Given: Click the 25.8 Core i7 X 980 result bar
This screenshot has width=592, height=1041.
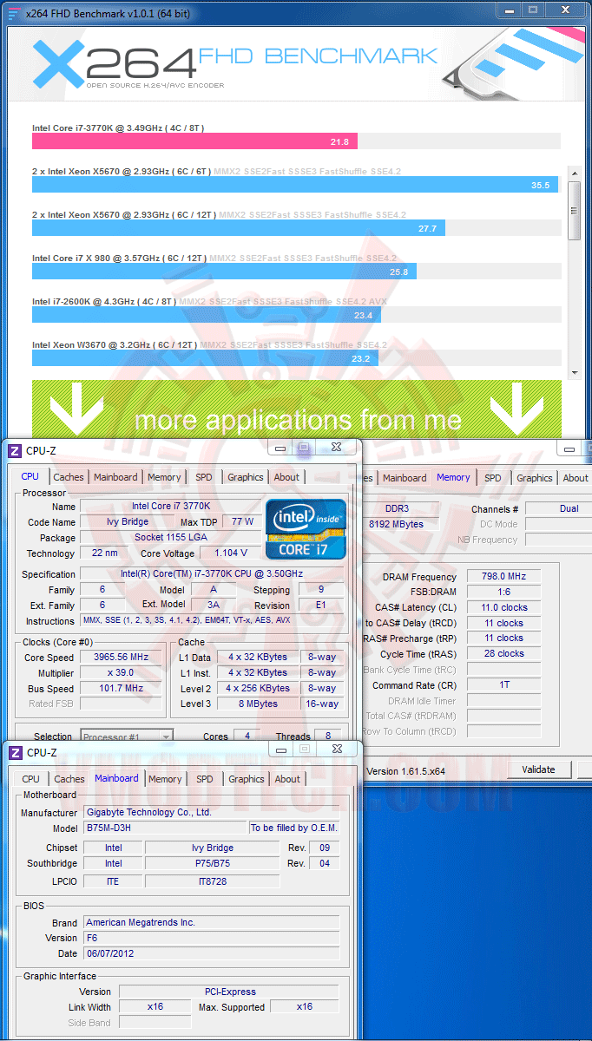Looking at the screenshot, I should pyautogui.click(x=224, y=272).
